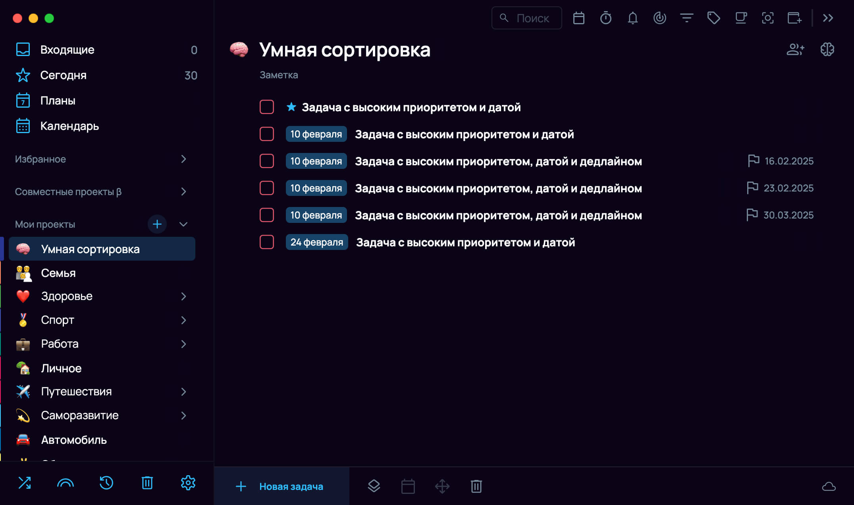Click the delete trash icon in bottom bar
The image size is (854, 505).
click(x=476, y=486)
